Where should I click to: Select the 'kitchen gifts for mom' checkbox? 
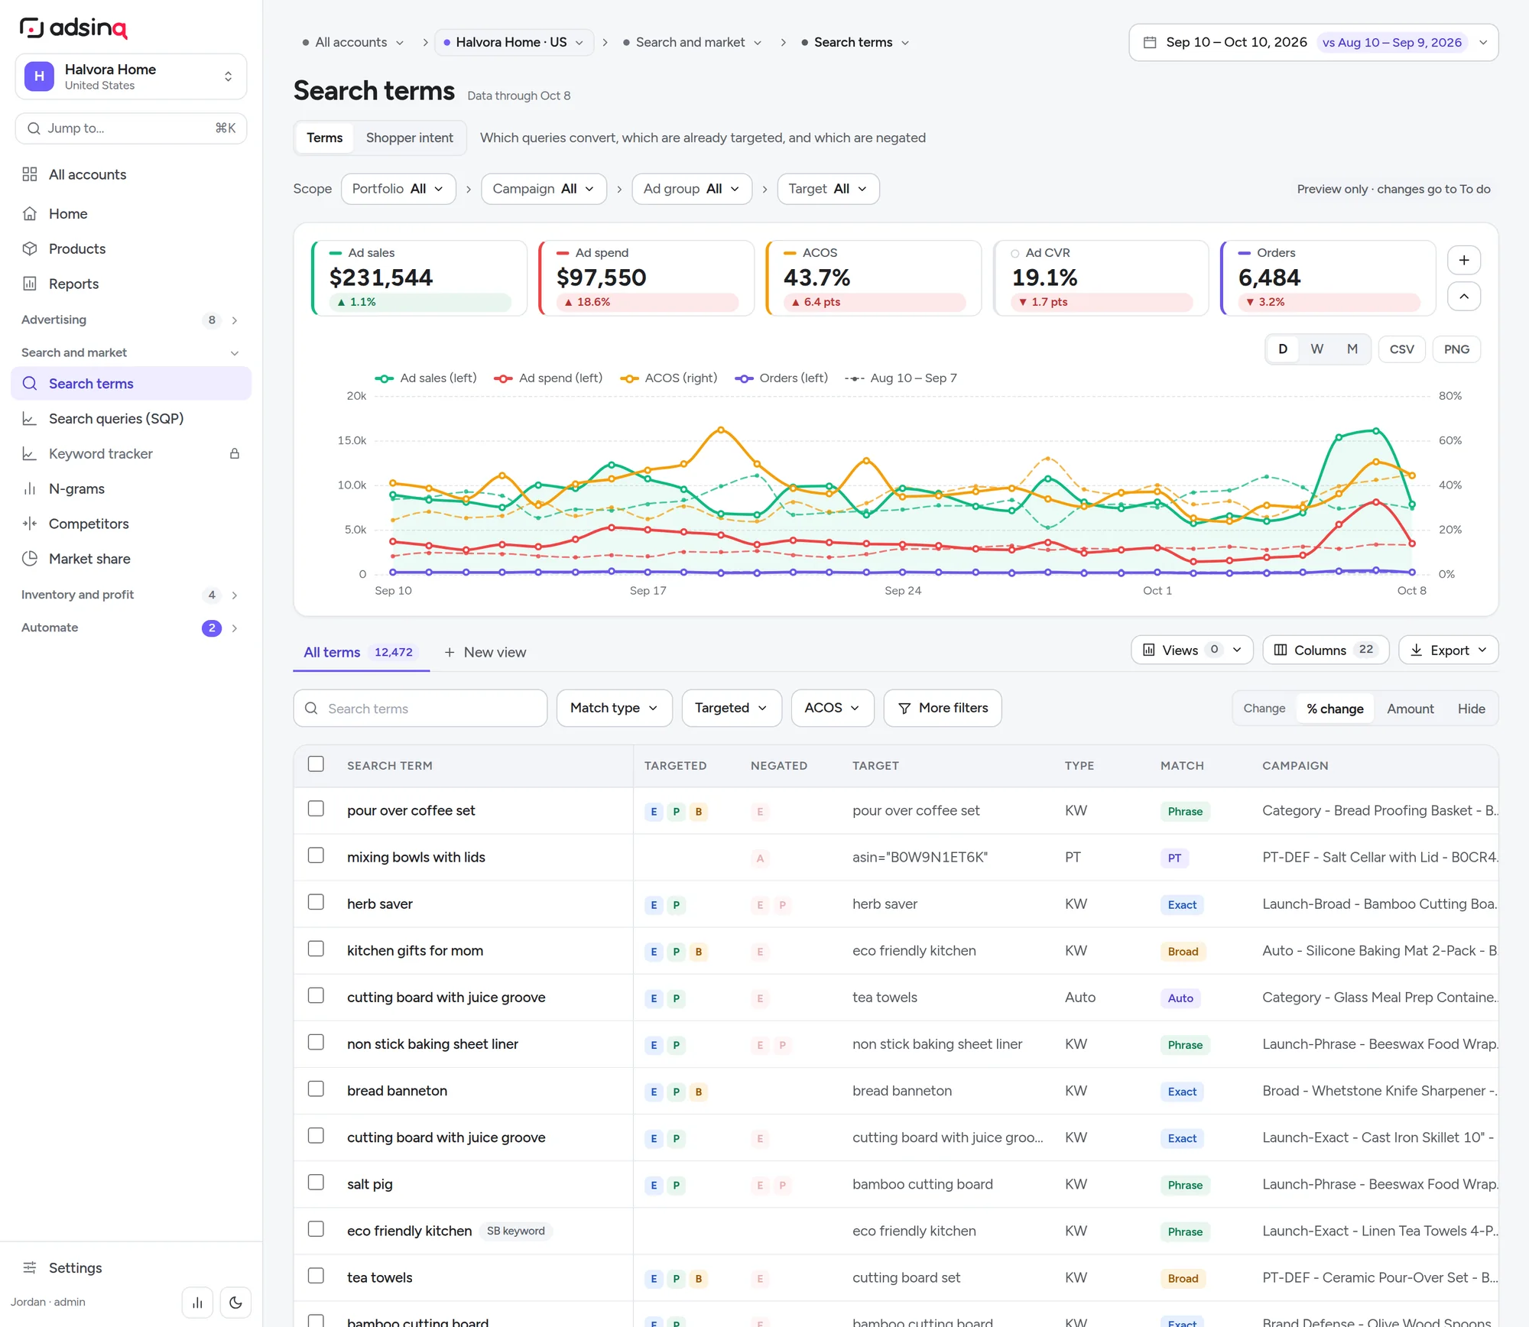[x=316, y=949]
